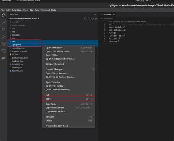Open the Source Control view

click(x=4, y=29)
